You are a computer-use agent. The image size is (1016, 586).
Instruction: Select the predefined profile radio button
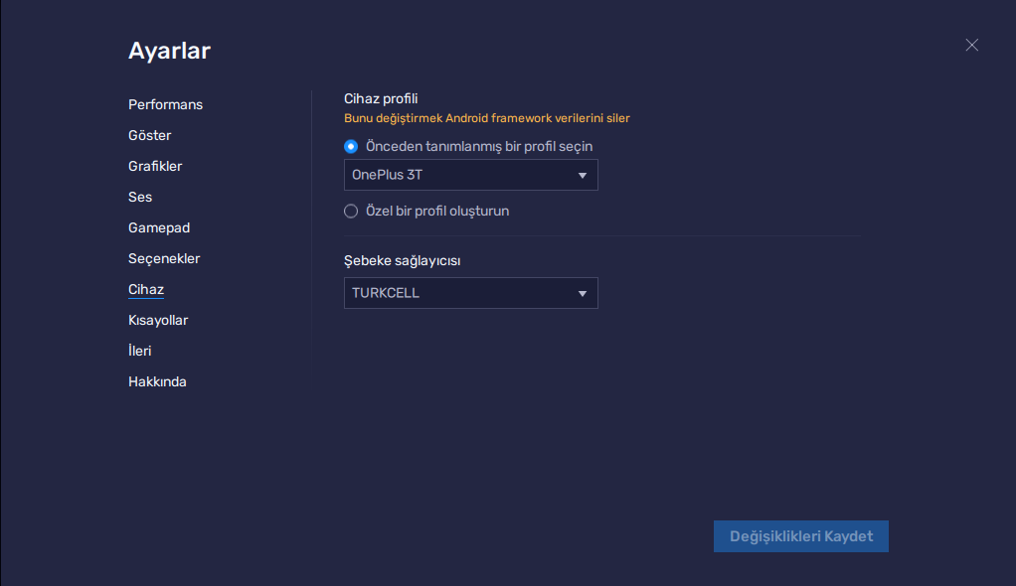[x=351, y=147]
